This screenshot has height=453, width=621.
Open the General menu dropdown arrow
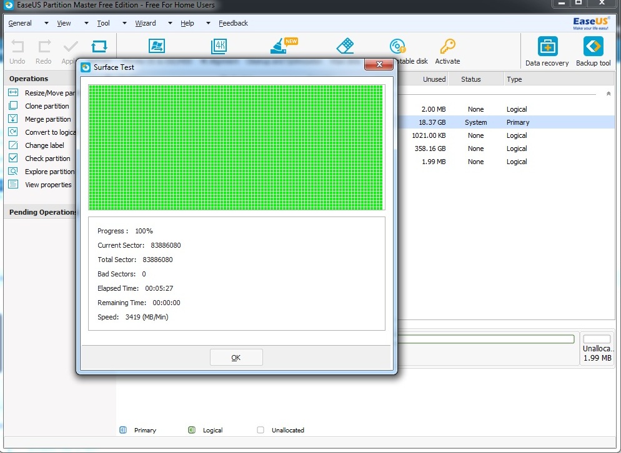46,24
